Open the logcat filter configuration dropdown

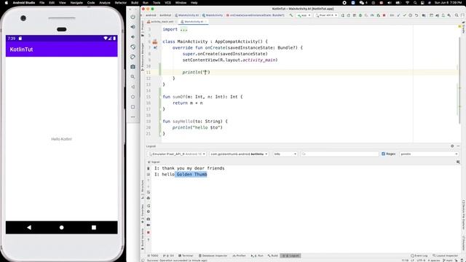coord(429,154)
